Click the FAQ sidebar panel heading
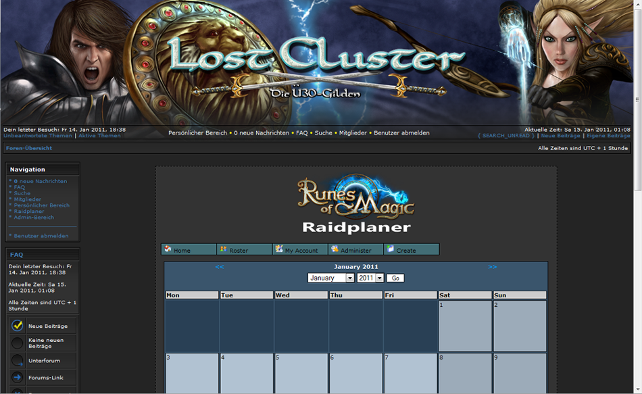The image size is (642, 394). coord(16,255)
